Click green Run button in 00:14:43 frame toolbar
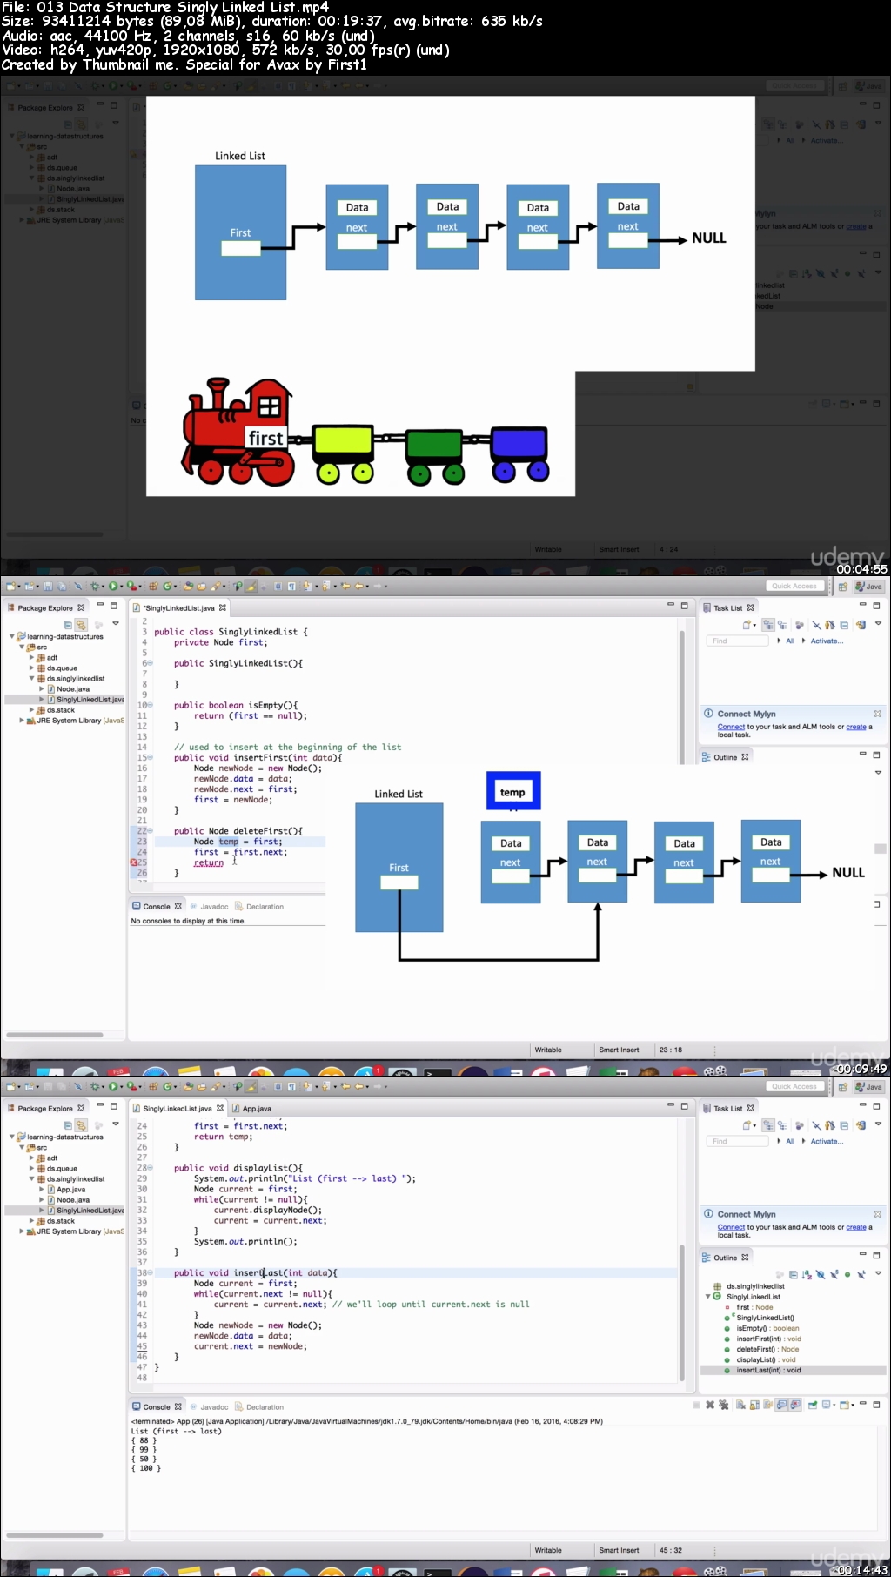891x1577 pixels. click(x=112, y=1086)
